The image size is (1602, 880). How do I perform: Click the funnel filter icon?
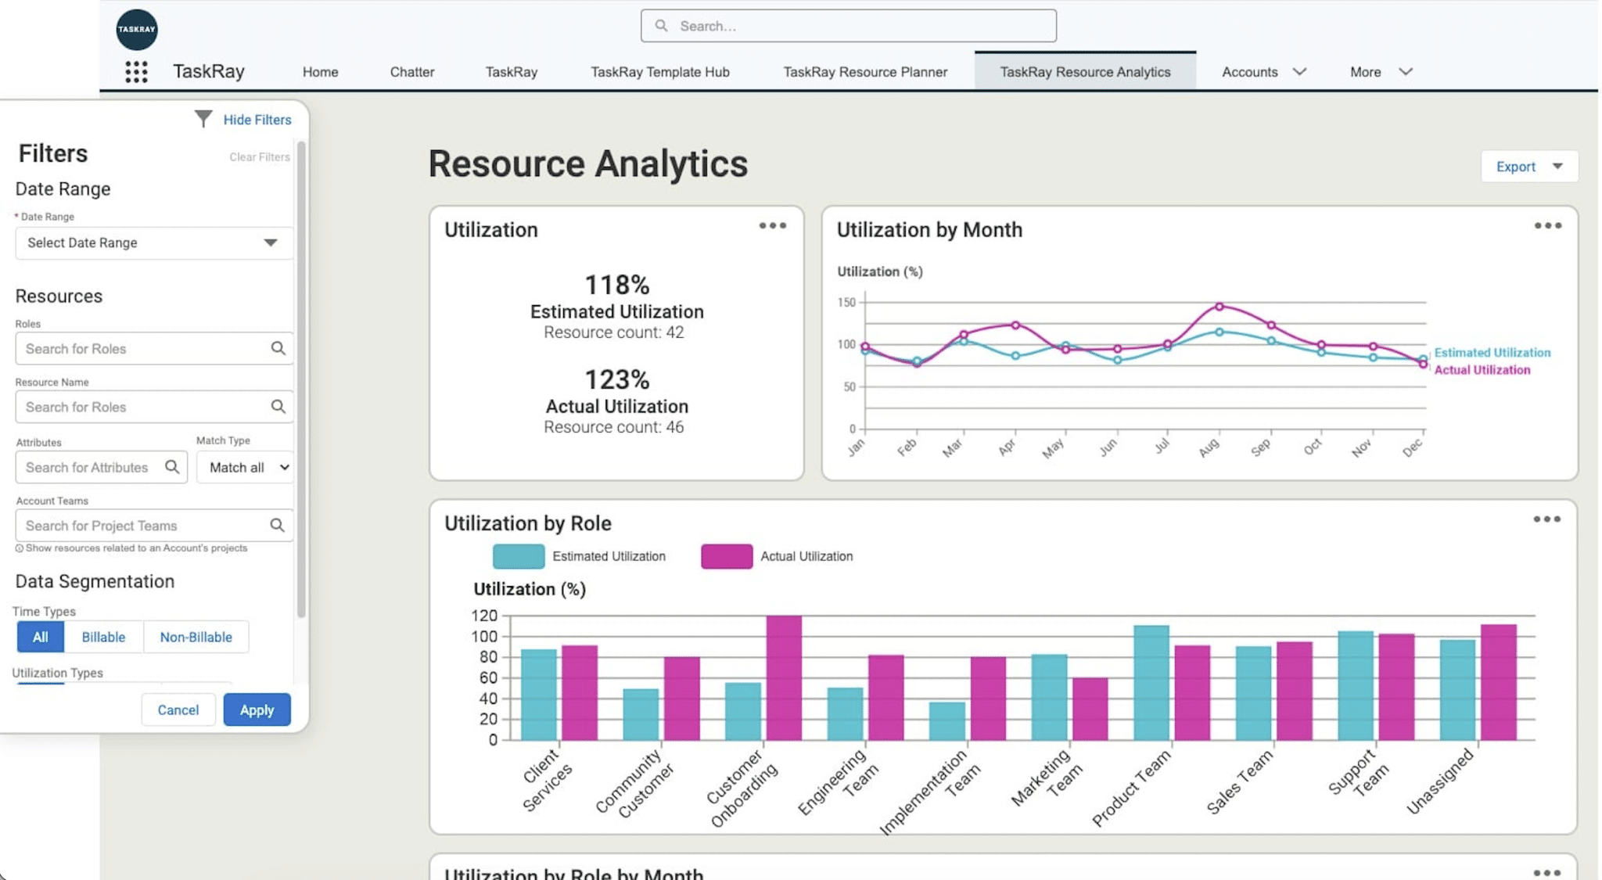pos(203,119)
